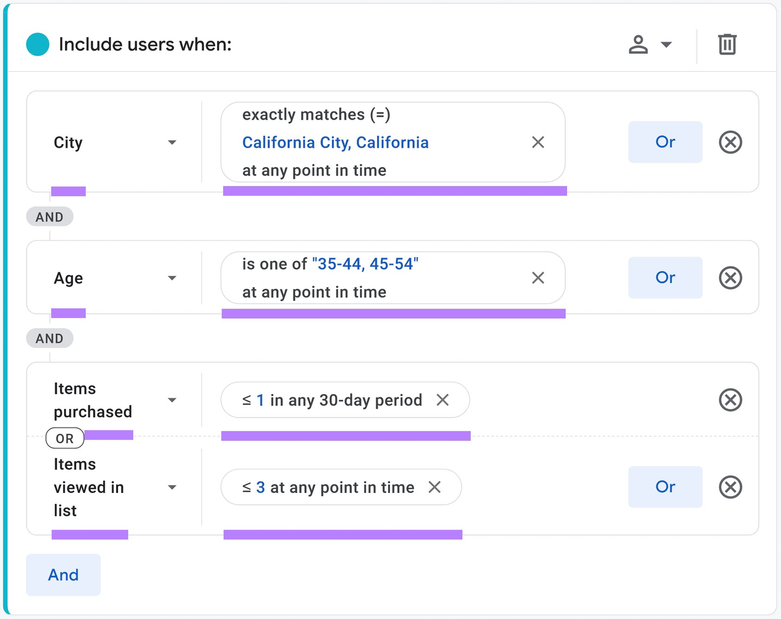This screenshot has width=781, height=619.
Task: Click the trash icon to delete this condition group
Action: (x=726, y=44)
